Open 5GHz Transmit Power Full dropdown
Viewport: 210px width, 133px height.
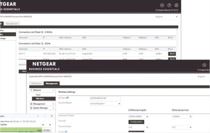[x=182, y=127]
